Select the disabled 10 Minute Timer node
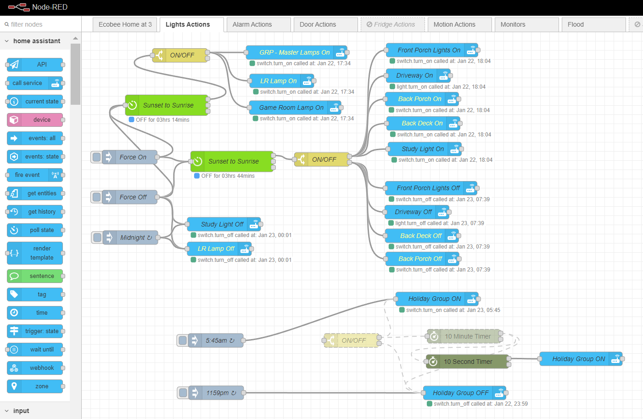The height and width of the screenshot is (419, 643). (x=464, y=336)
